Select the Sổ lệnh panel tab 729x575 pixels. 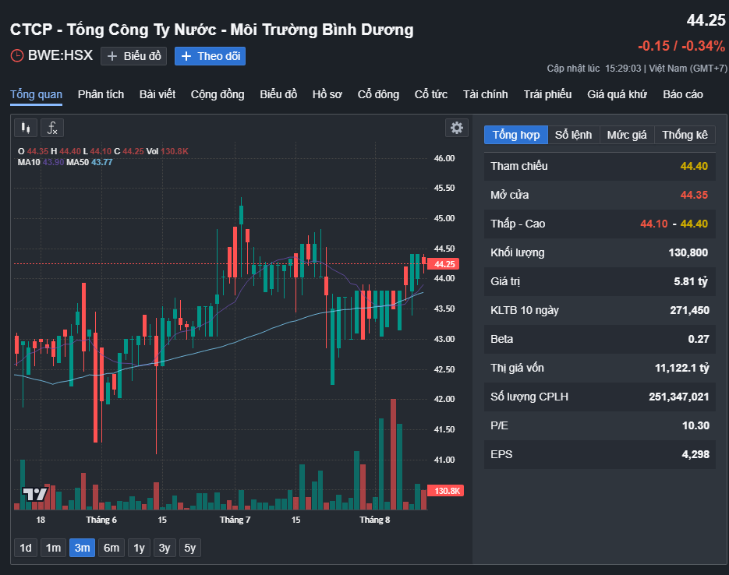click(573, 135)
